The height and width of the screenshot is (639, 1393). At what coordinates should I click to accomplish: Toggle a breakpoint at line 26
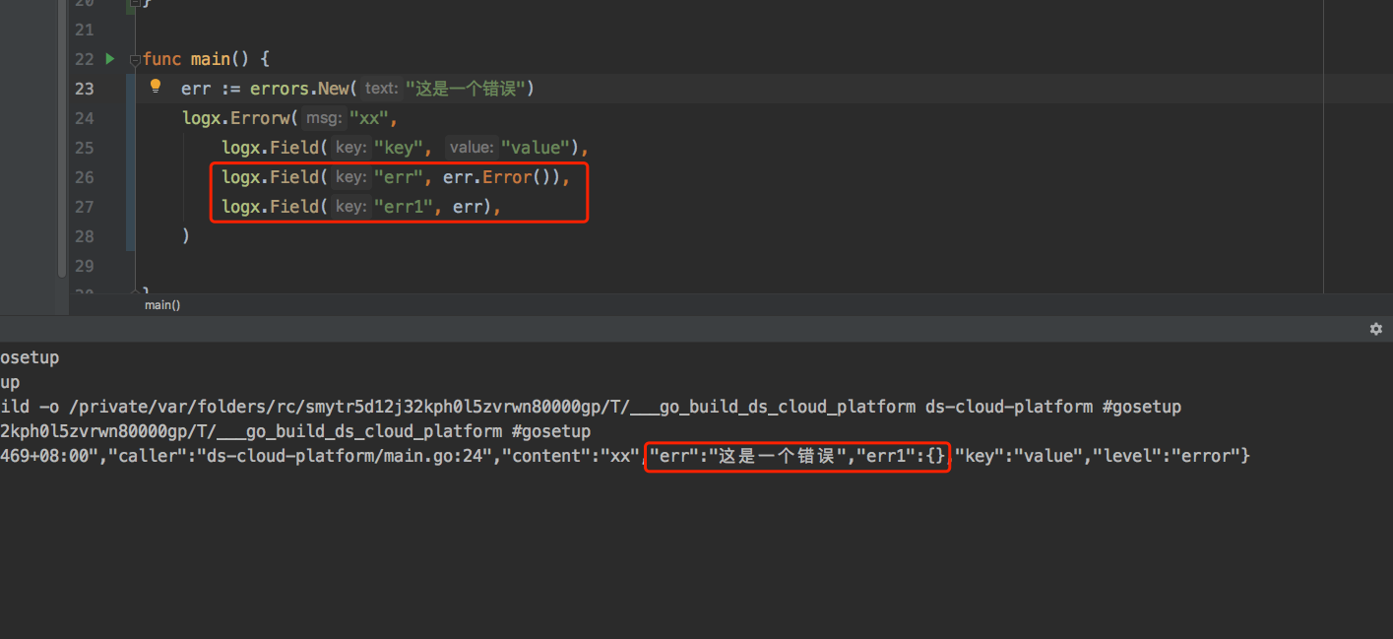point(108,177)
